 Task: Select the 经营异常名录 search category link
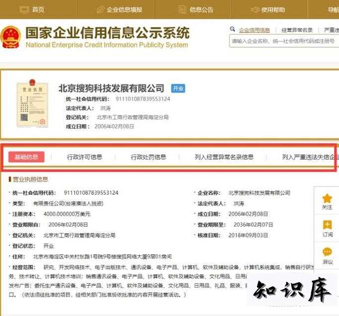tap(297, 30)
